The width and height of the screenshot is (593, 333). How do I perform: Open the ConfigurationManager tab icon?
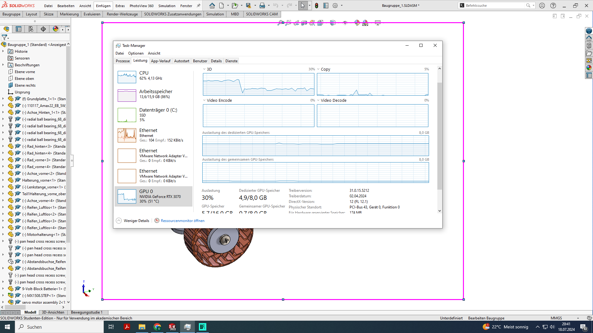[x=31, y=29]
